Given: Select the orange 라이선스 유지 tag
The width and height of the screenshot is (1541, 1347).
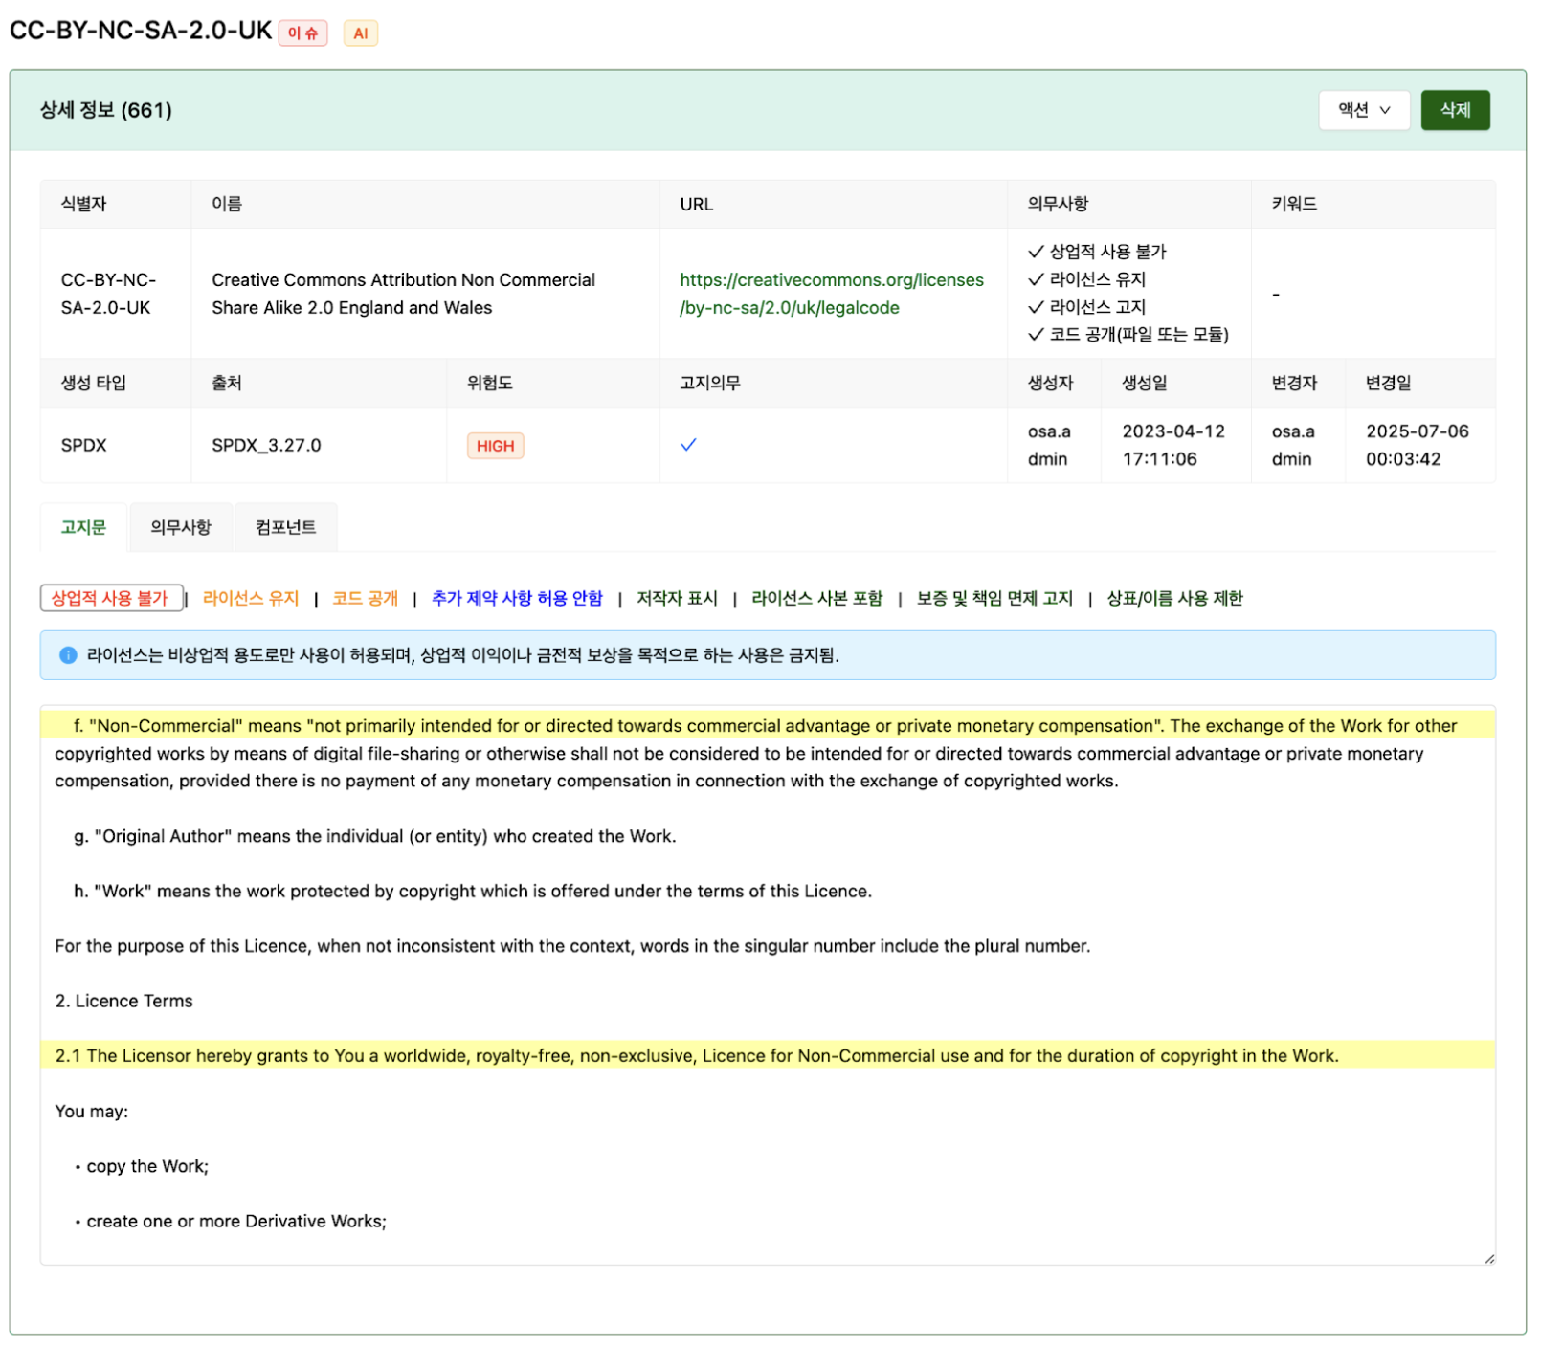Looking at the screenshot, I should click(251, 598).
